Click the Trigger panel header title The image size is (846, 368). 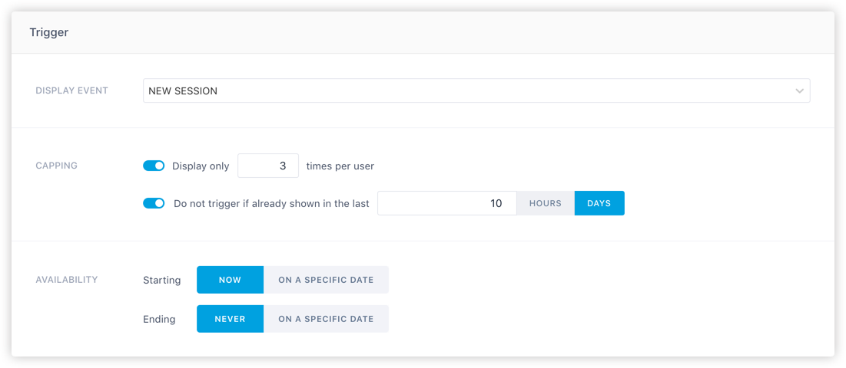point(49,32)
